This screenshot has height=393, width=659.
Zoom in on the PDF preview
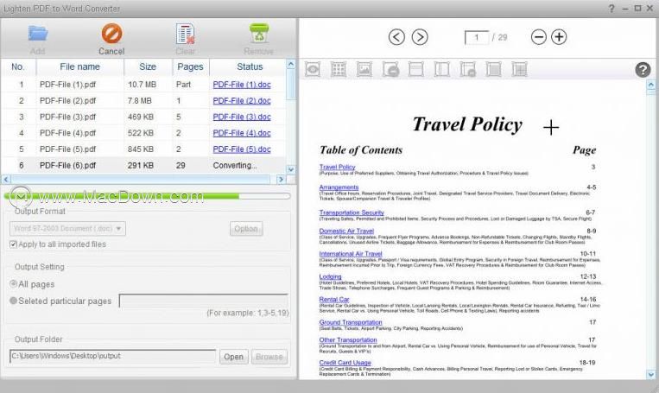pyautogui.click(x=559, y=37)
